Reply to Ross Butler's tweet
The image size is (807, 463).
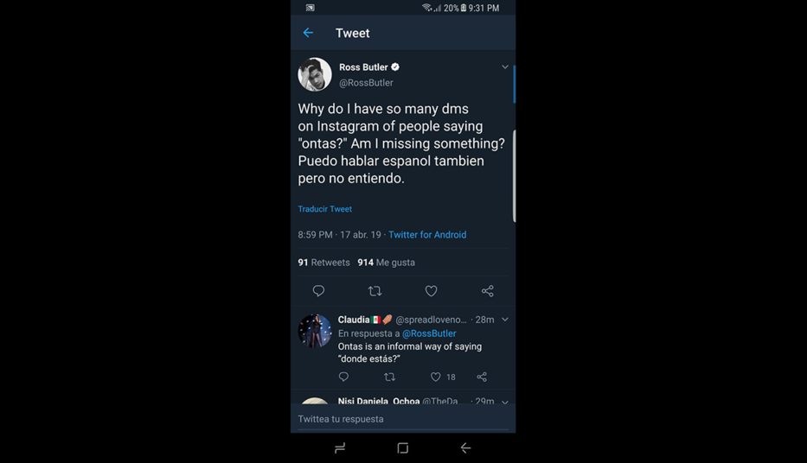point(318,291)
